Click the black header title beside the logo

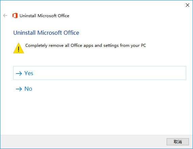coord(44,16)
